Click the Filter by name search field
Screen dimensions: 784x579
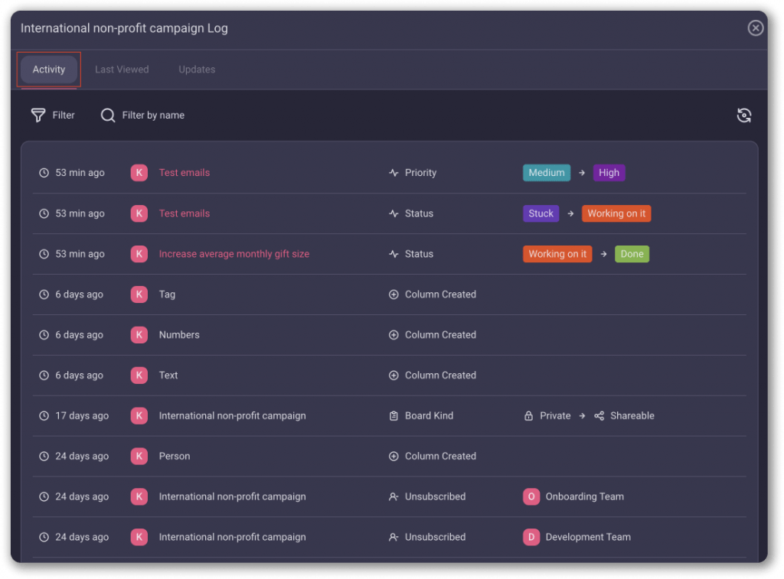click(x=153, y=115)
